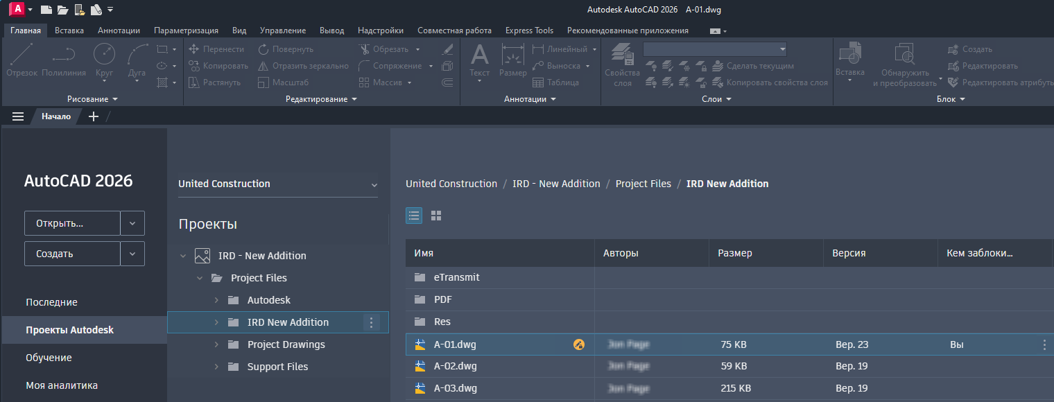Collapse the Project Files folder

click(x=200, y=278)
